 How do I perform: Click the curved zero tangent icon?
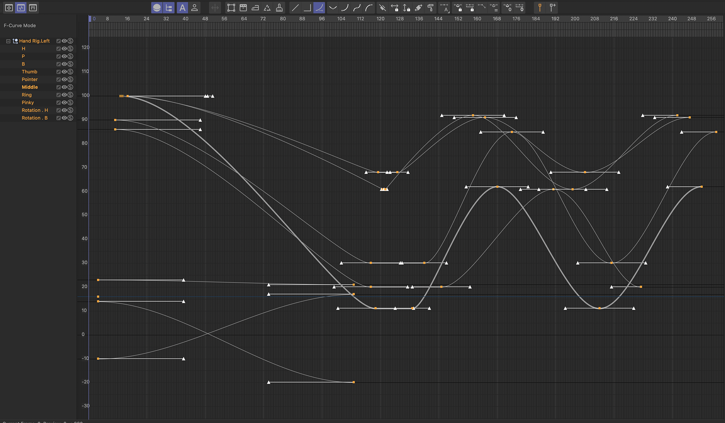tap(508, 8)
